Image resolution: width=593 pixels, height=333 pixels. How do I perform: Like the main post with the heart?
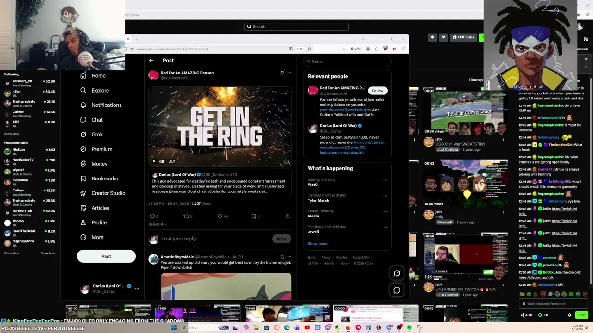220,216
